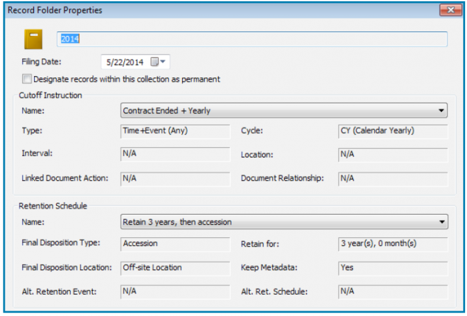Select the Retain for field showing 3 year(s)
The image size is (467, 316).
pos(392,244)
